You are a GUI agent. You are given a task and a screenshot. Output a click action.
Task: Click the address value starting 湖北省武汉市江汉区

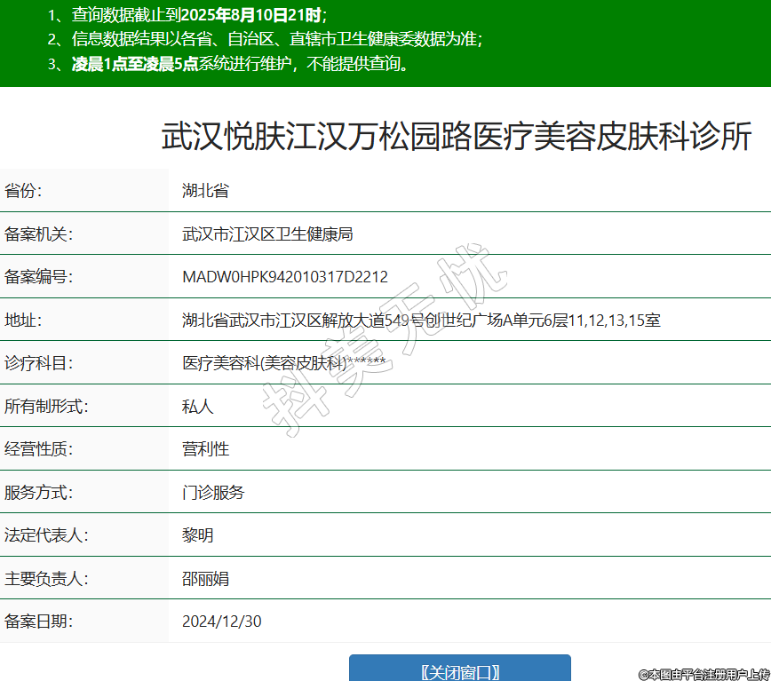pyautogui.click(x=420, y=321)
